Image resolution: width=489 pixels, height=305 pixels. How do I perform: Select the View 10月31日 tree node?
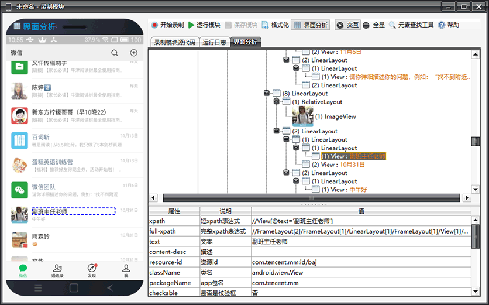338,165
